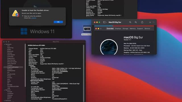
Task: Select the Overview tab in About This Mac
Action: (110, 29)
